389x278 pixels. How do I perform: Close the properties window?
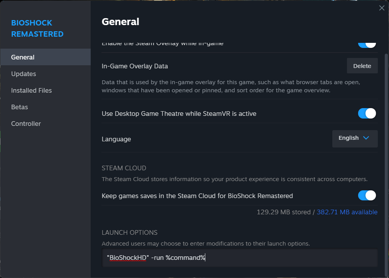point(382,8)
